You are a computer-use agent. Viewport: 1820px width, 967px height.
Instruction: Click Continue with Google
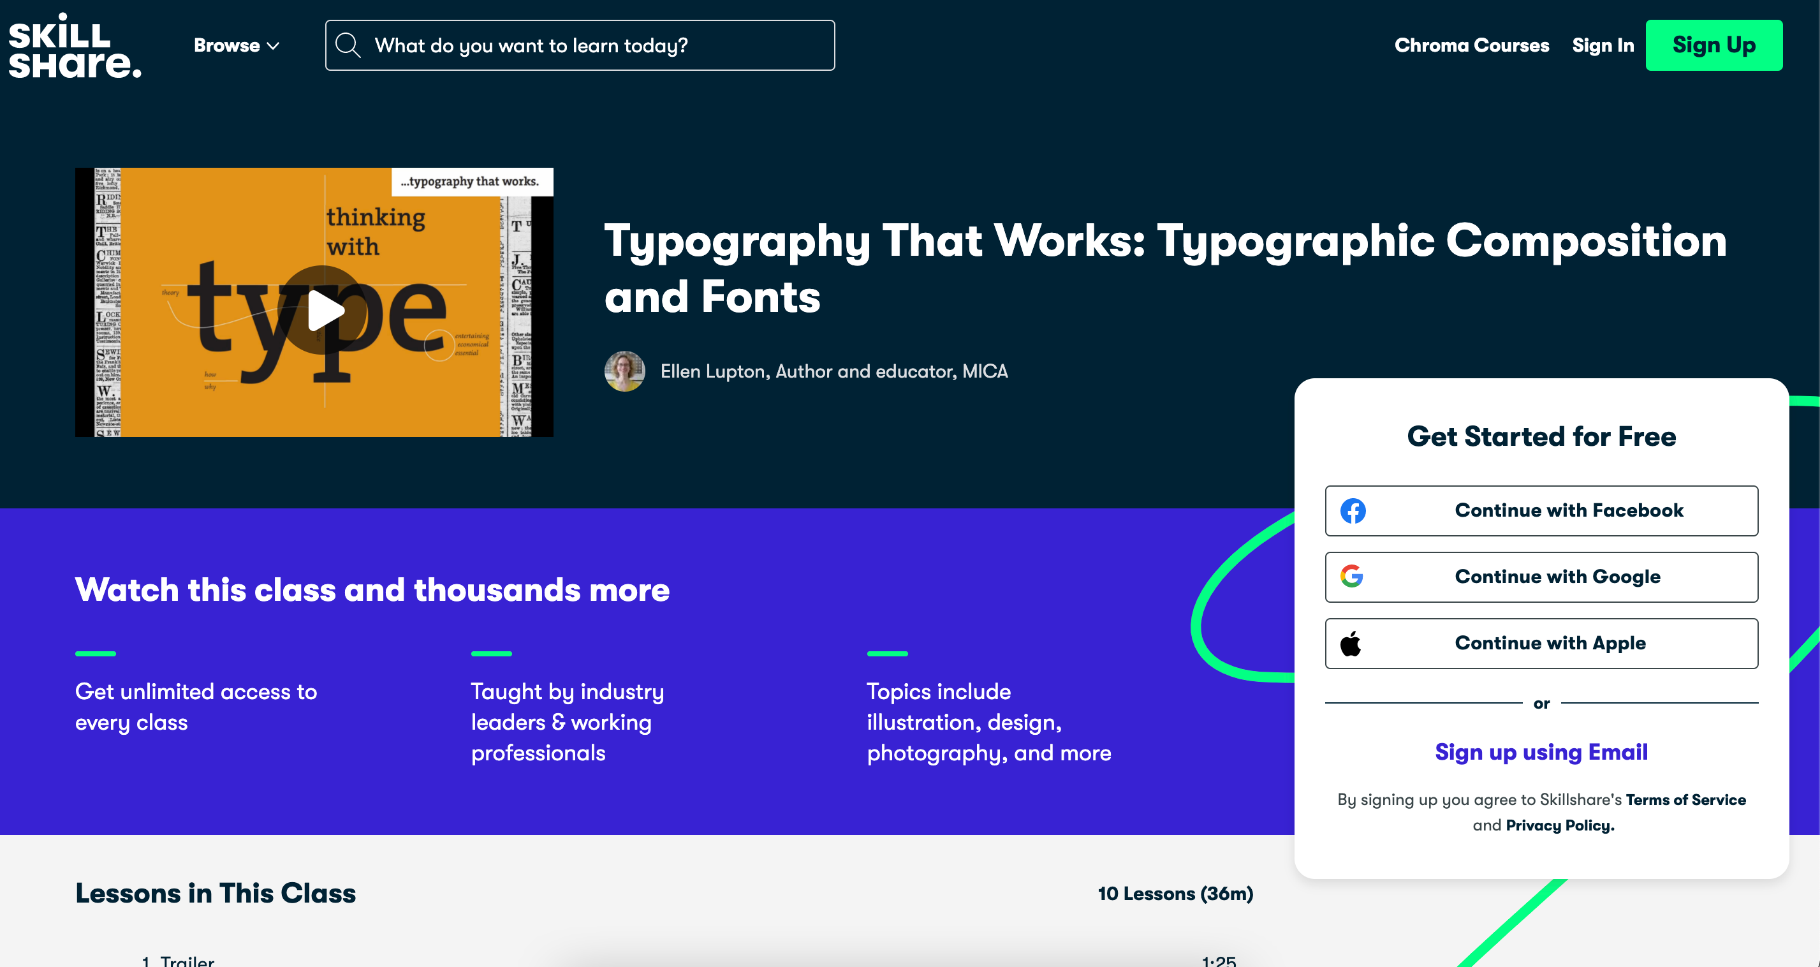pos(1541,577)
